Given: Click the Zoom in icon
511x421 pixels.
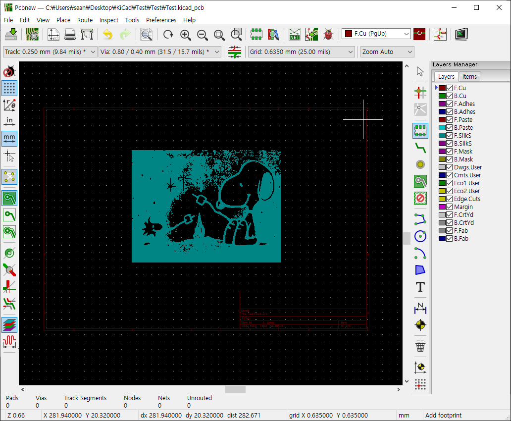Looking at the screenshot, I should (185, 35).
